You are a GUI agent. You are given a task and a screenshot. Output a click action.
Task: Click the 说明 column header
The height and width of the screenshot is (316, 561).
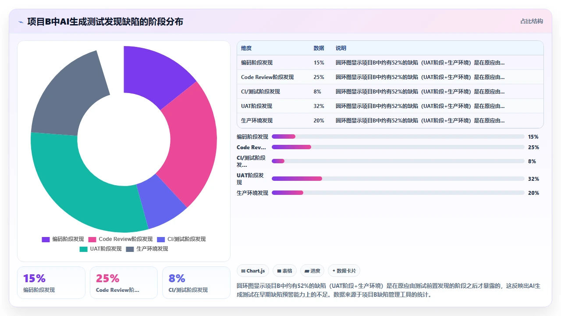point(341,48)
